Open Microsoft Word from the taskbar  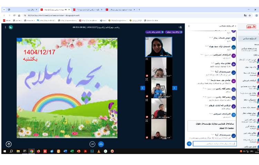pyautogui.click(x=65, y=151)
